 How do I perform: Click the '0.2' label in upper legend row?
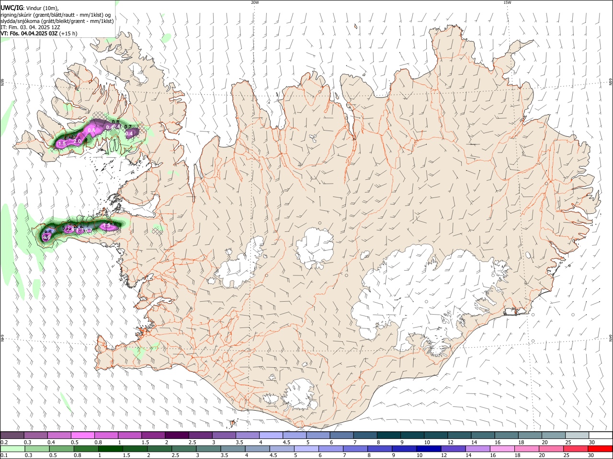pyautogui.click(x=4, y=442)
